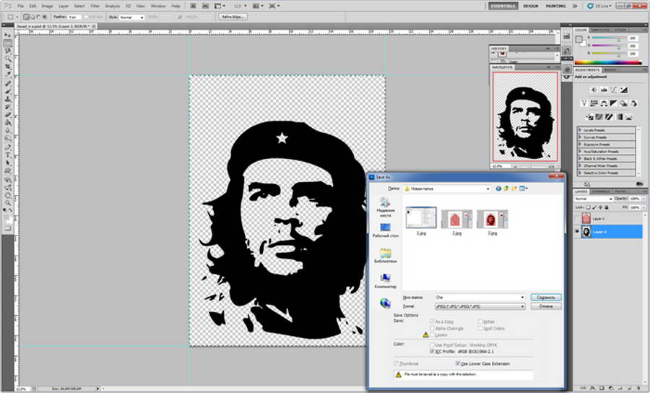Click the Save button in the dialog
This screenshot has width=650, height=393.
546,297
